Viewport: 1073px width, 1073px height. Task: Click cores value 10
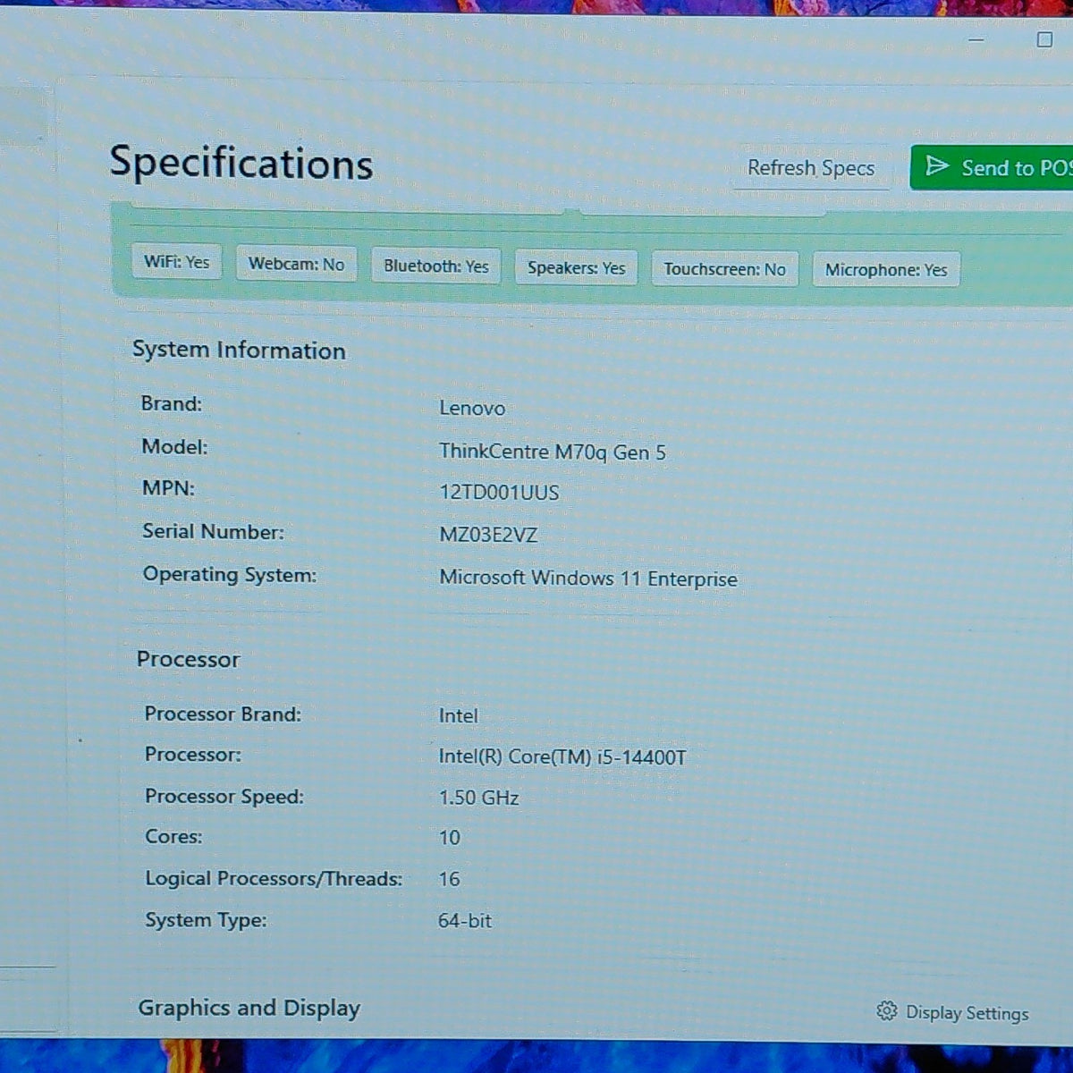[x=449, y=838]
